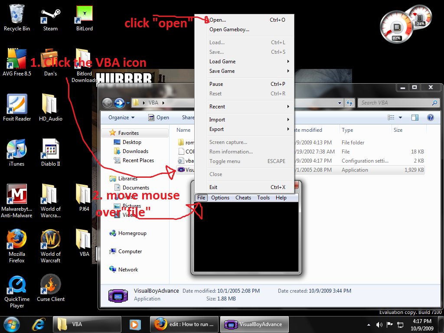Image resolution: width=444 pixels, height=333 pixels.
Task: Select Computer in navigation pane
Action: coord(125,251)
